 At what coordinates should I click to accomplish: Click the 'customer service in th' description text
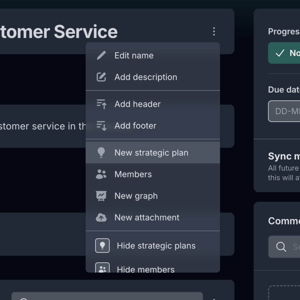(43, 126)
